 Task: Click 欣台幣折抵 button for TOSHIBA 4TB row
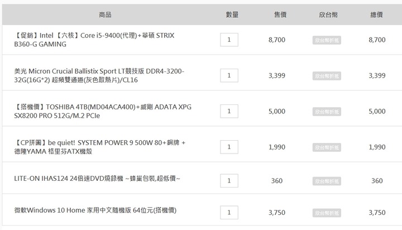pos(327,112)
